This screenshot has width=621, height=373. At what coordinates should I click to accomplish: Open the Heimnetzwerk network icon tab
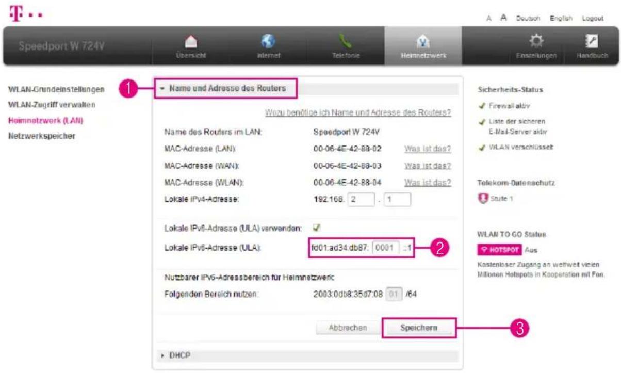tap(423, 47)
